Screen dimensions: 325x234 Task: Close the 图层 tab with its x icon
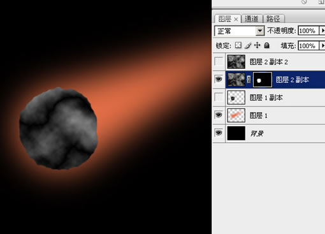click(x=236, y=19)
